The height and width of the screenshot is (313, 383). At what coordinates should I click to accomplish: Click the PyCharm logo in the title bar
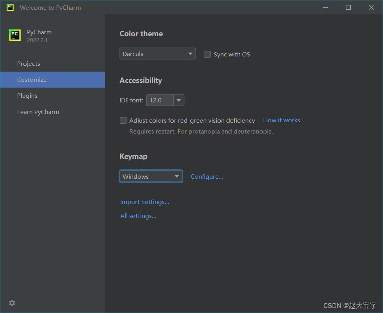[10, 7]
